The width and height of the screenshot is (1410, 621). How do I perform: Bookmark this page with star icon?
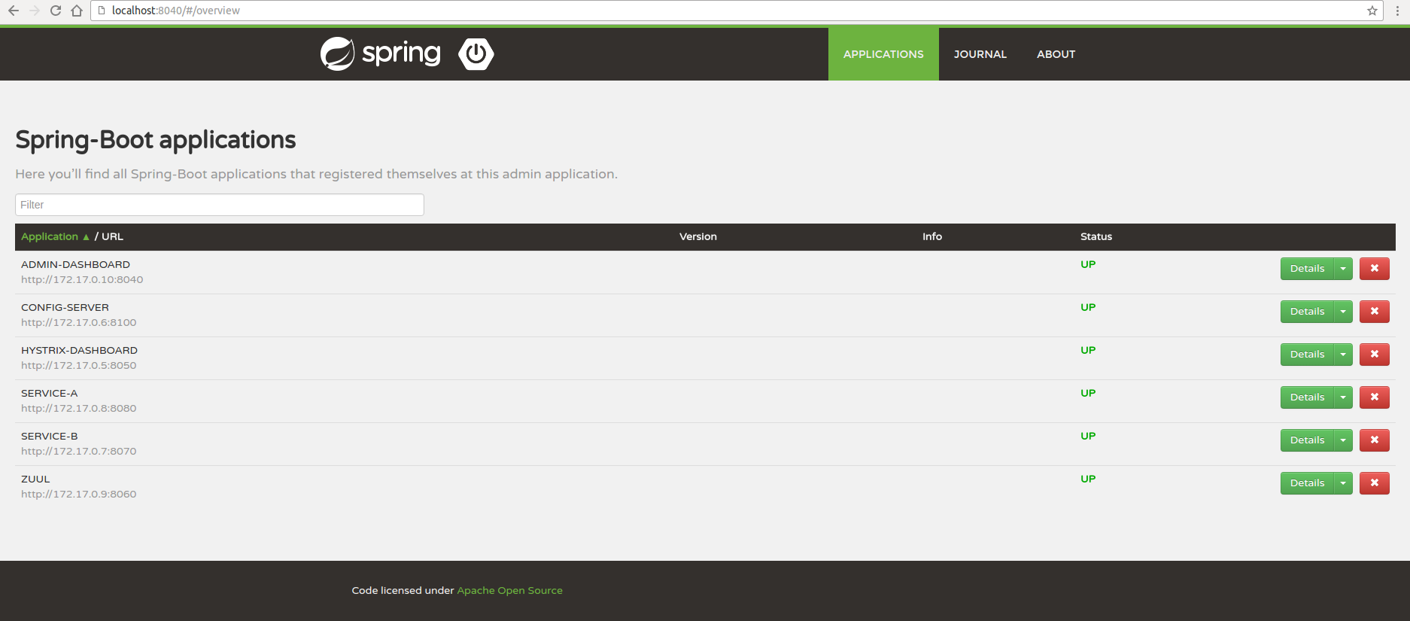click(1372, 11)
